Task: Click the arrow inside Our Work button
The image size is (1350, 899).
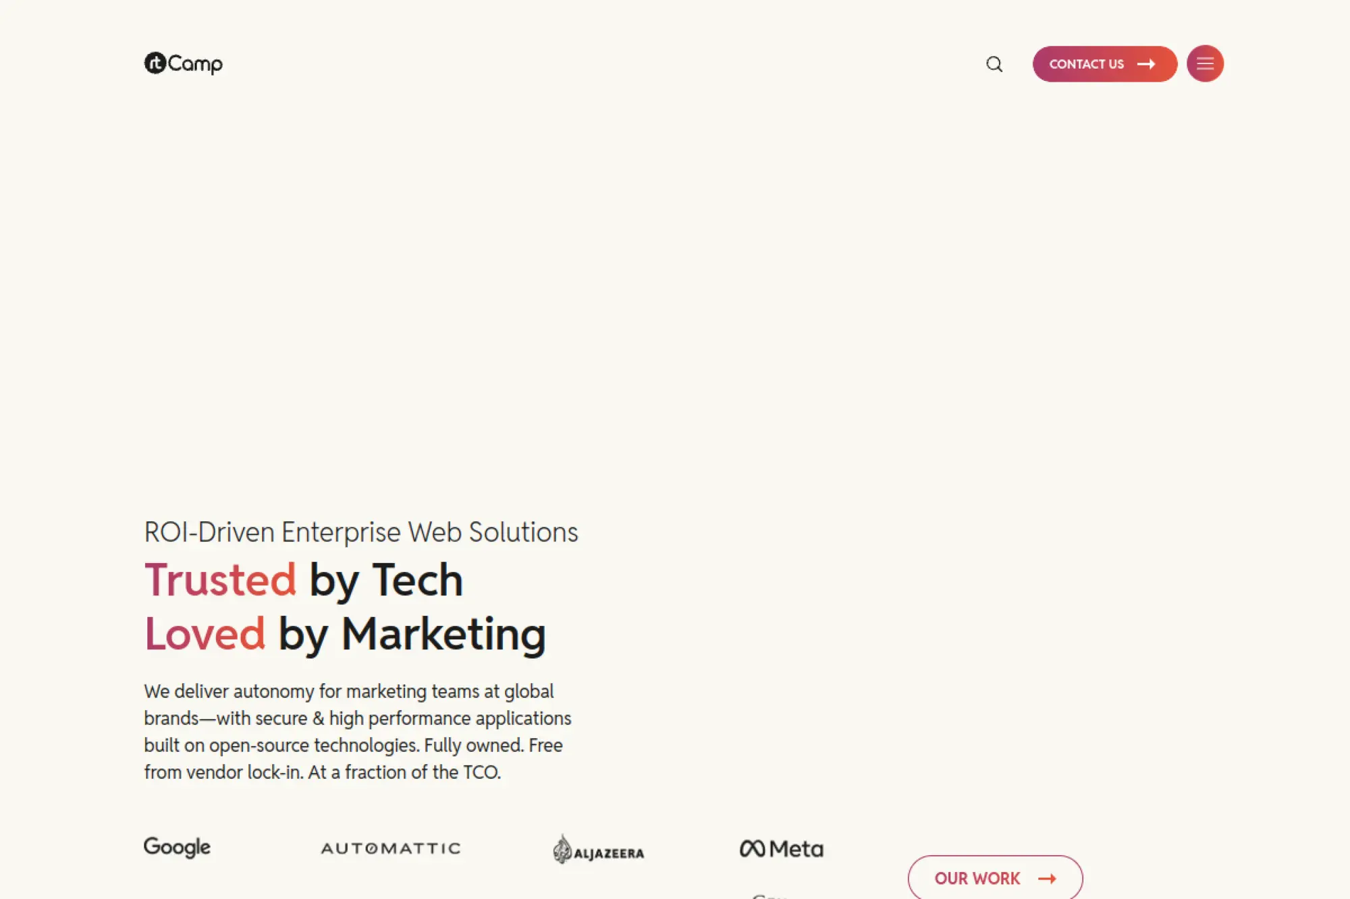Action: [x=1047, y=878]
